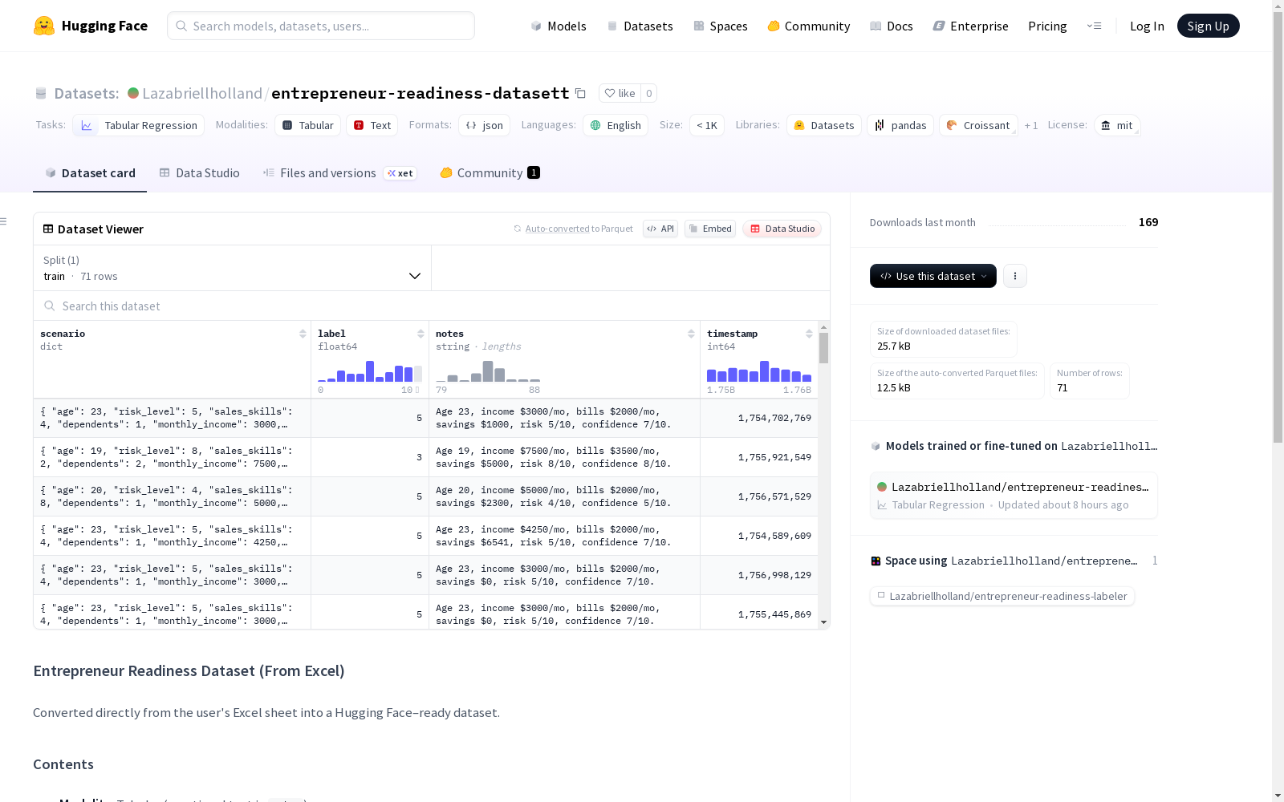1284x802 pixels.
Task: Open the Pricing page
Action: click(1047, 26)
